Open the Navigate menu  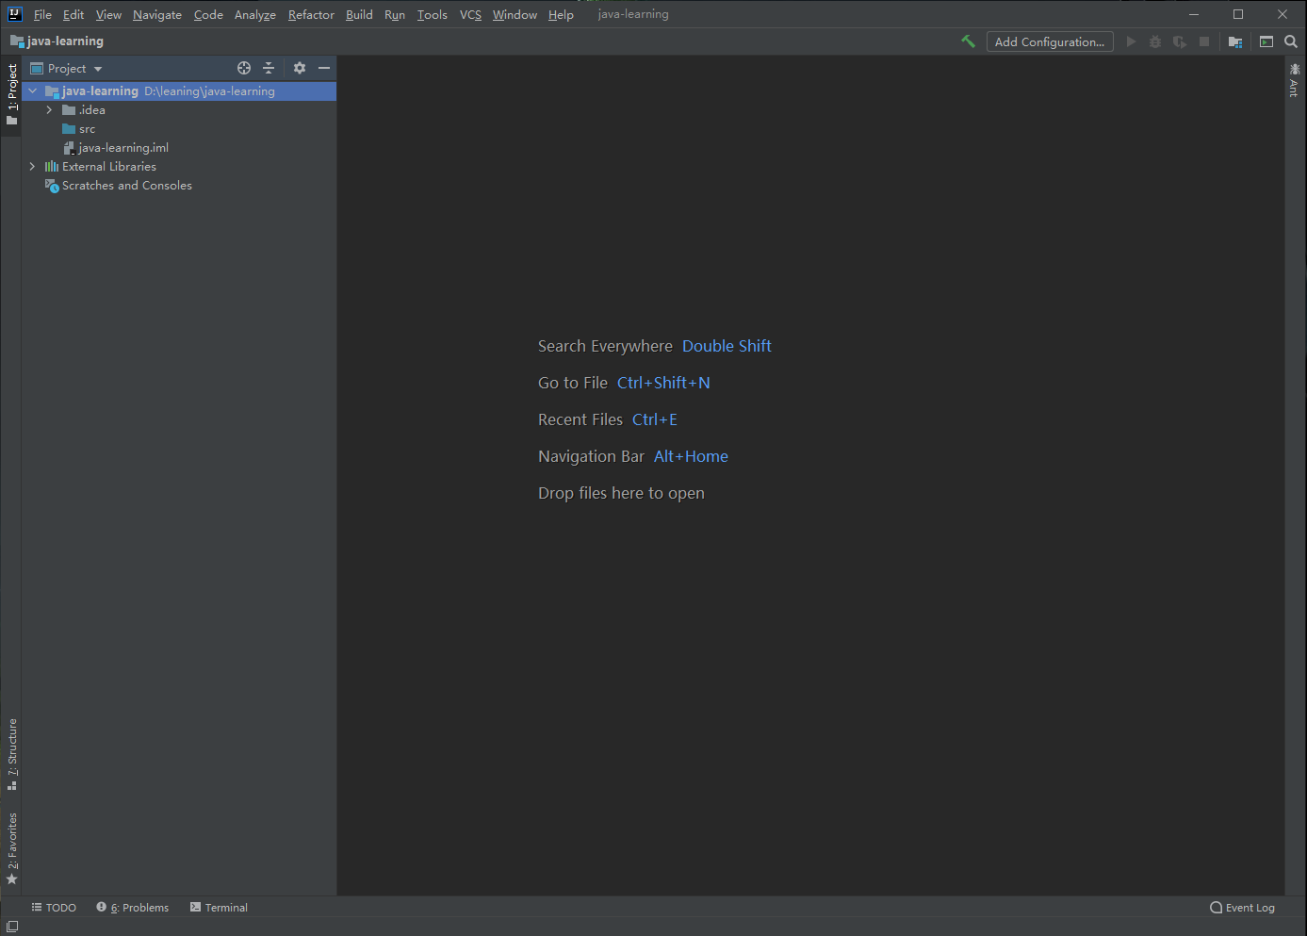(x=157, y=14)
